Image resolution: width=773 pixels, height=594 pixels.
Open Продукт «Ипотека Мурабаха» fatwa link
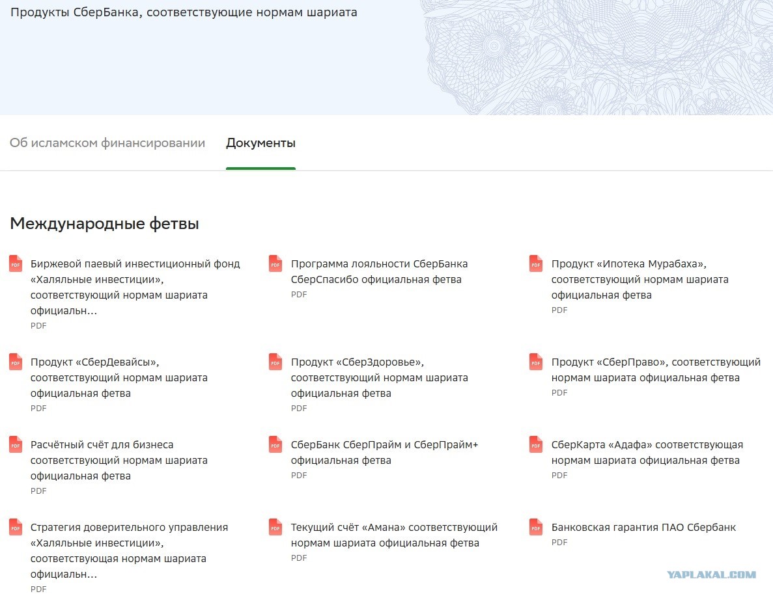pyautogui.click(x=640, y=279)
